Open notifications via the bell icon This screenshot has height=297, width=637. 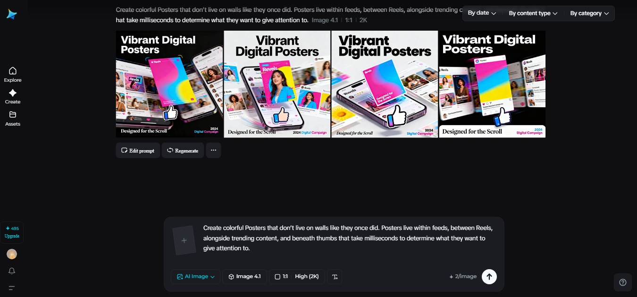tap(12, 271)
